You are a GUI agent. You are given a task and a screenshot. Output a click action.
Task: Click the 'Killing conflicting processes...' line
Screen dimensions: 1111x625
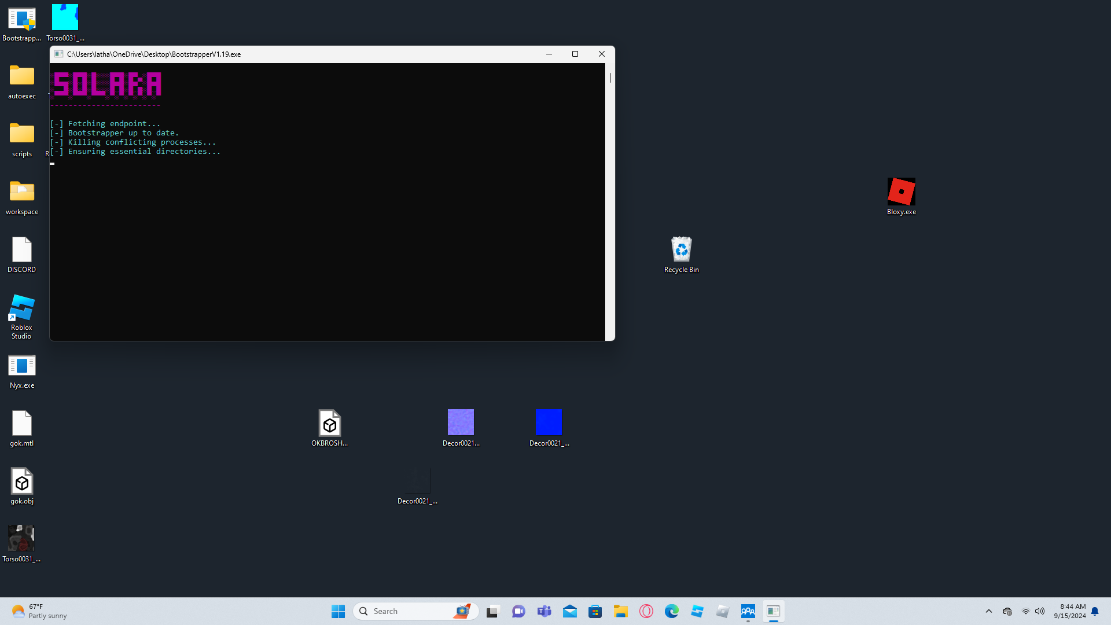click(x=133, y=142)
